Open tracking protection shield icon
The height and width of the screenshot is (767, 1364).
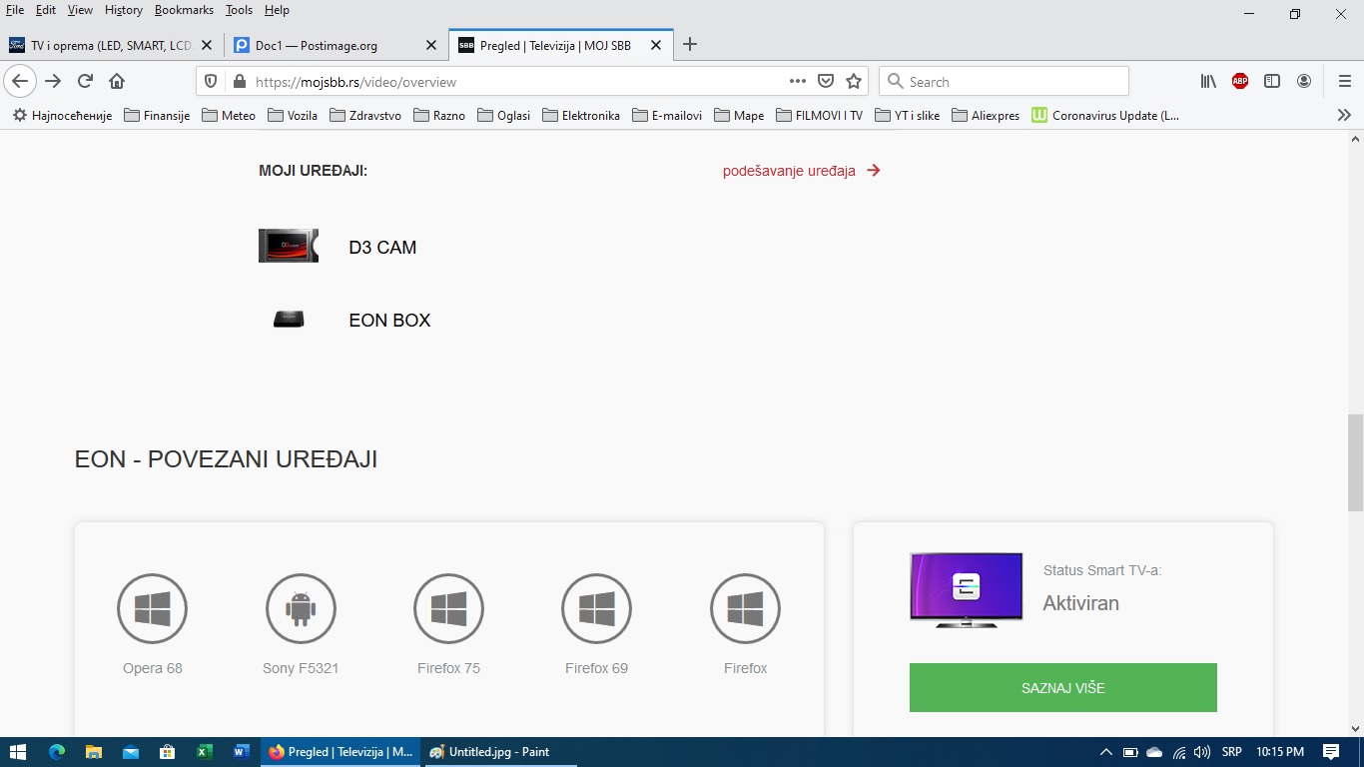(211, 82)
